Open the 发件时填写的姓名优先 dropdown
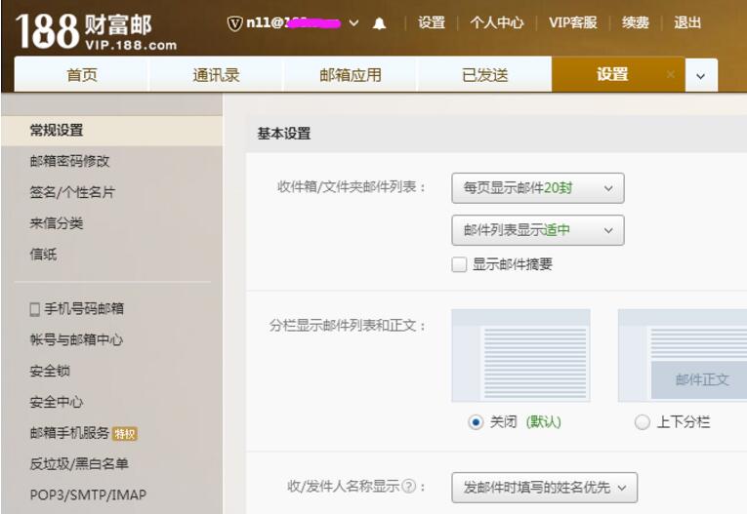This screenshot has height=514, width=747. tap(544, 486)
